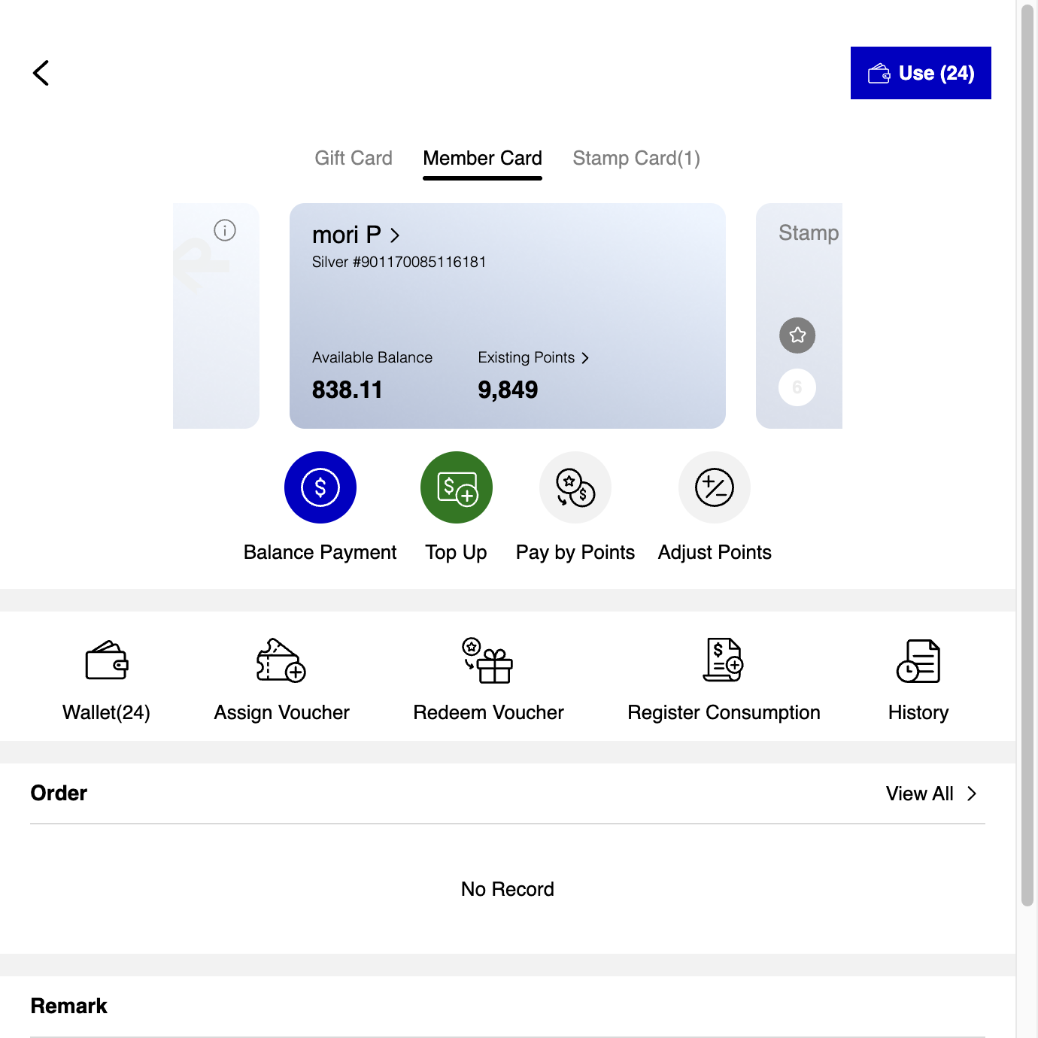
Task: Click the Register Consumption label
Action: (x=724, y=712)
